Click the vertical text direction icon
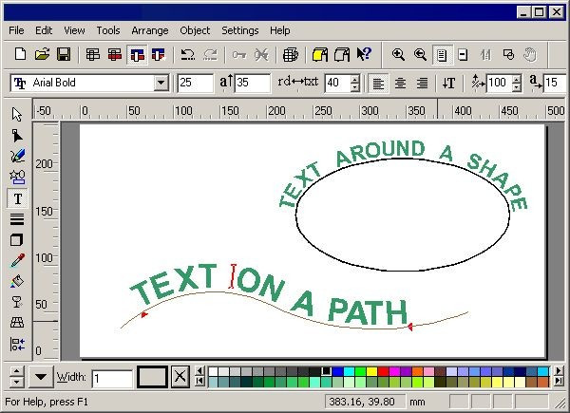This screenshot has height=413, width=570. click(448, 84)
